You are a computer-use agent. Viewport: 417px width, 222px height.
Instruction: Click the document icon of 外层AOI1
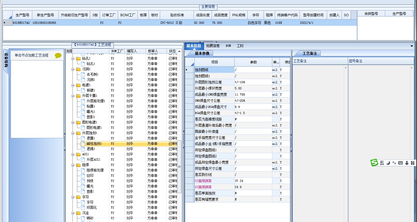point(83,159)
